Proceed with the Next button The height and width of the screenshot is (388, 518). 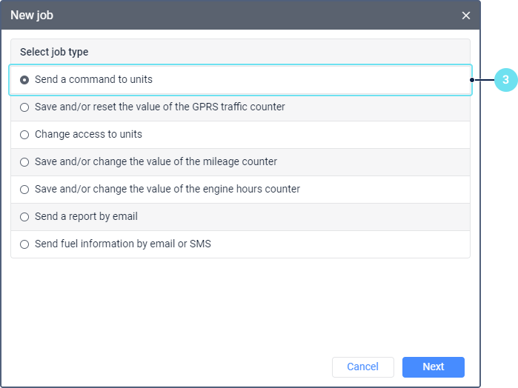433,367
